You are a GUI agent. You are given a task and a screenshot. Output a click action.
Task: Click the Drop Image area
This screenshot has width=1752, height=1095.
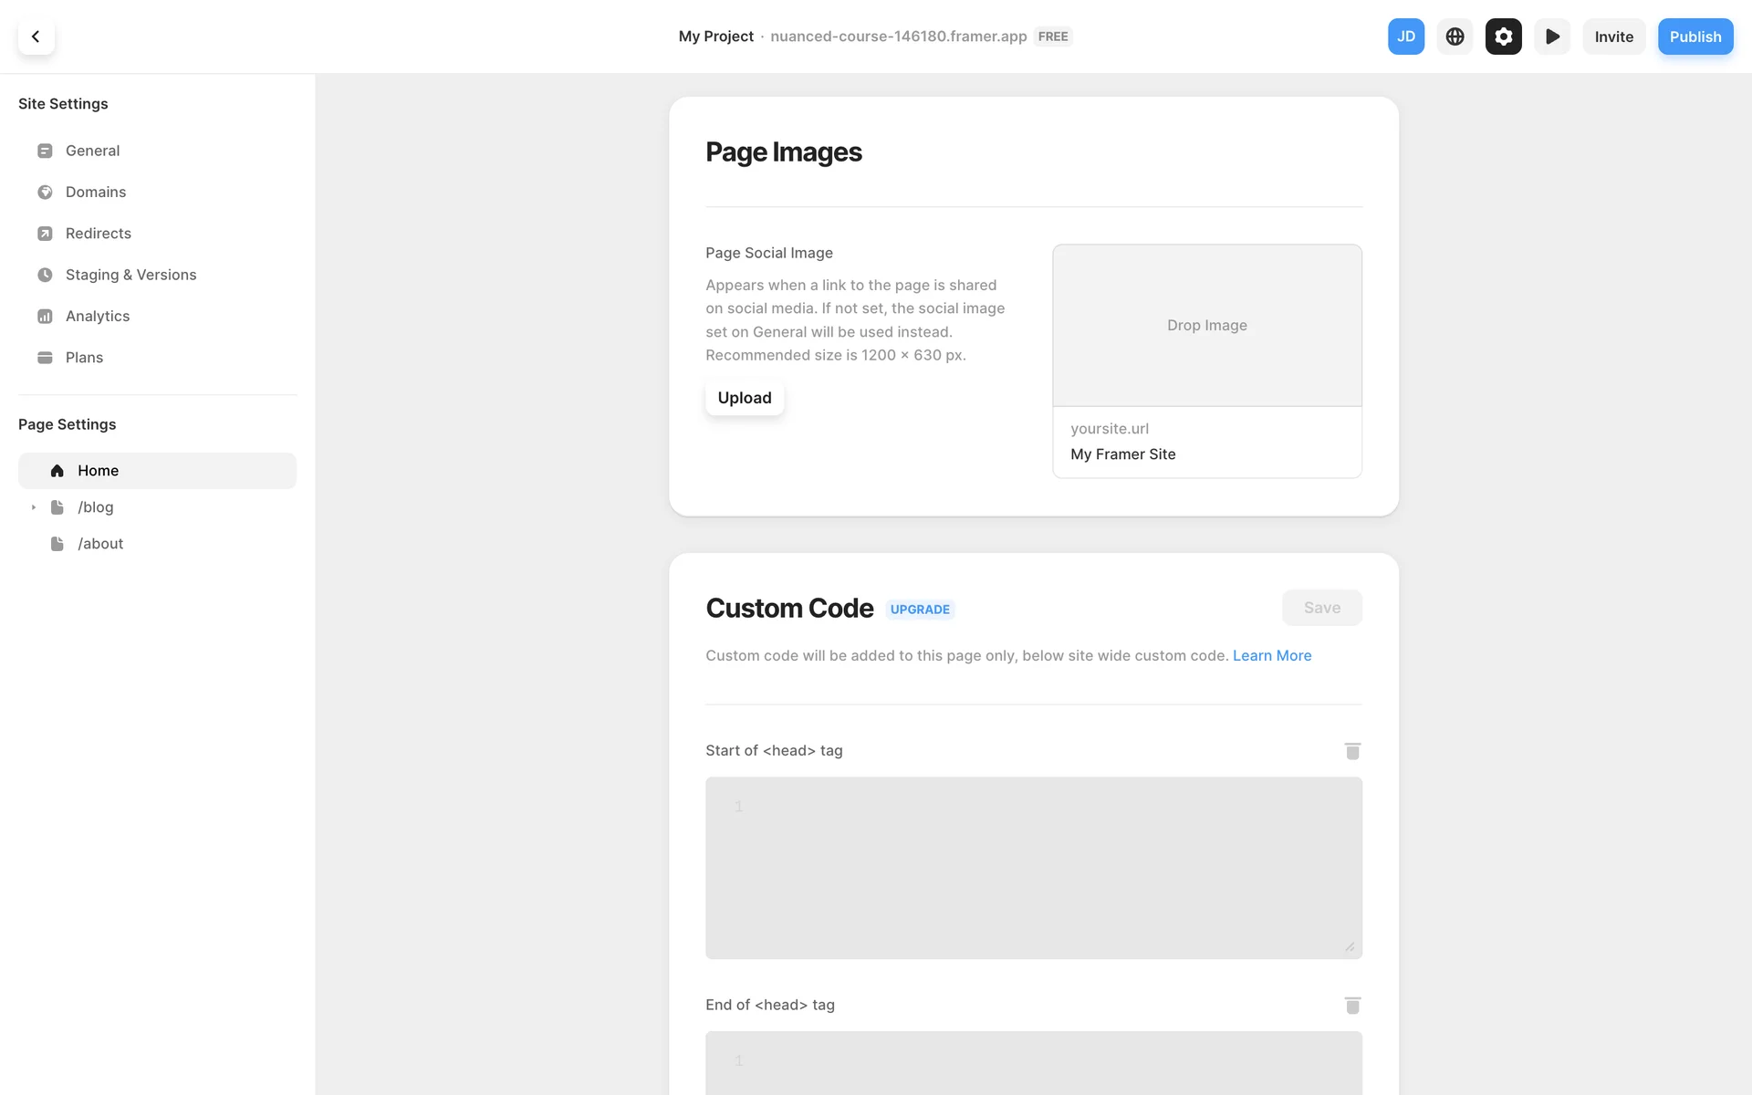tap(1206, 325)
